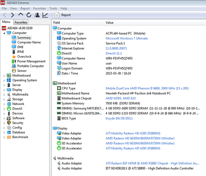Viewport: 206px width, 176px height.
Task: Open the View menu
Action: click(13, 9)
